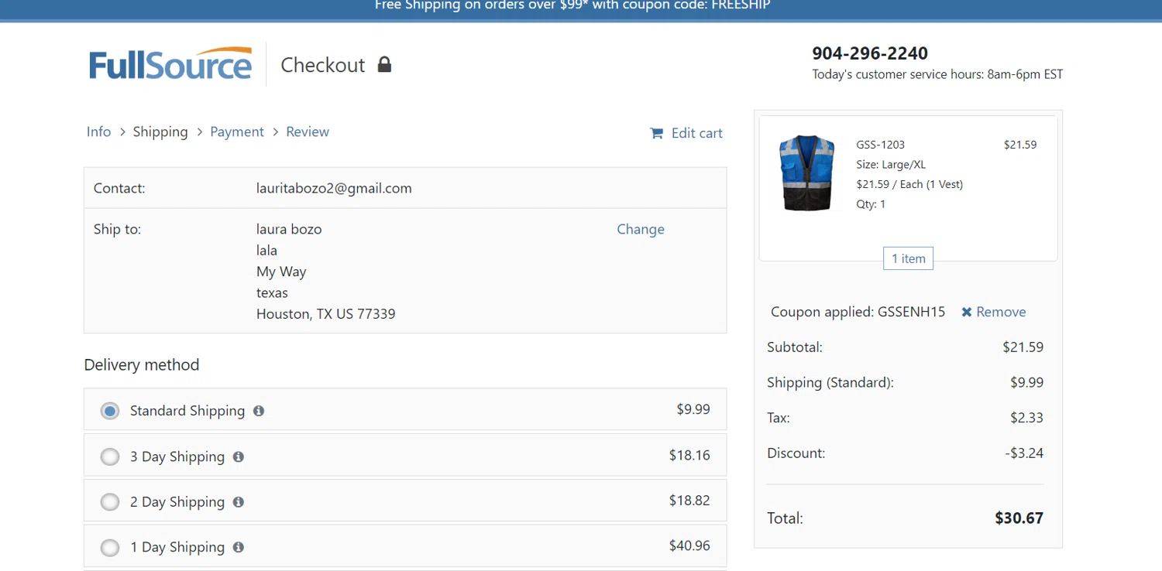Click the blue safety vest thumbnail
Viewport: 1162px width, 571px height.
(x=806, y=173)
